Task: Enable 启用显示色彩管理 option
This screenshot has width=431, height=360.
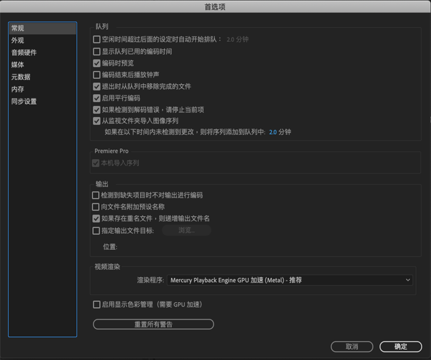Action: (x=96, y=304)
